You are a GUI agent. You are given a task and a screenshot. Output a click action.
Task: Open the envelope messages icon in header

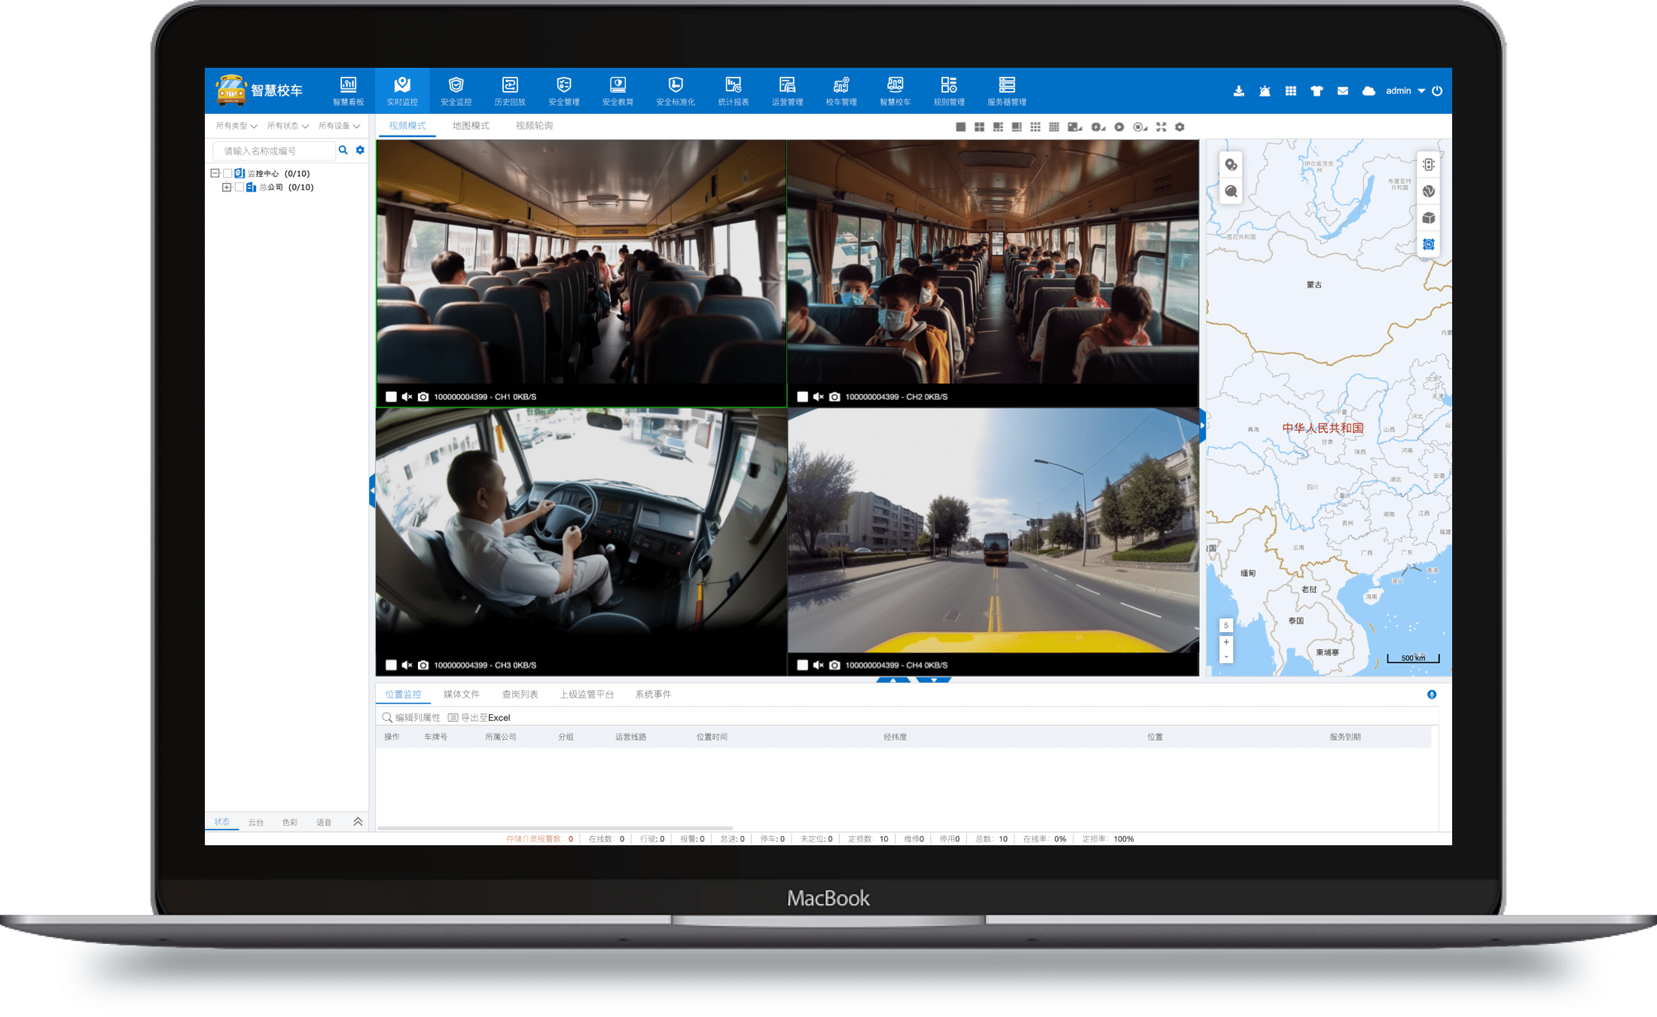(1342, 91)
